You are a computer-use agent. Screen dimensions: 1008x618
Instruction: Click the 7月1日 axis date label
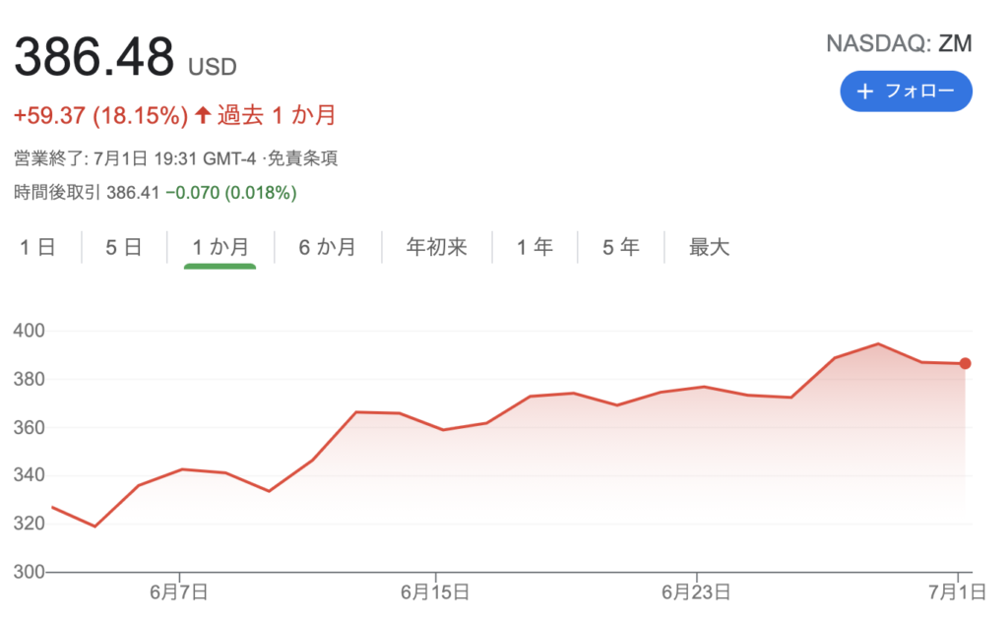point(957,591)
